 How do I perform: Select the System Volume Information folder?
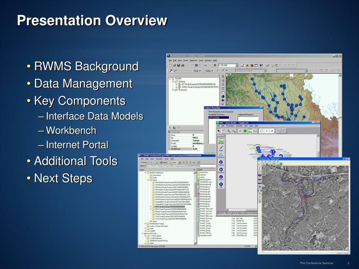pos(159,226)
